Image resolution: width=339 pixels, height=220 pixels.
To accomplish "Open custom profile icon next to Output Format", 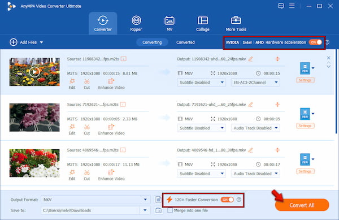I will [x=158, y=200].
